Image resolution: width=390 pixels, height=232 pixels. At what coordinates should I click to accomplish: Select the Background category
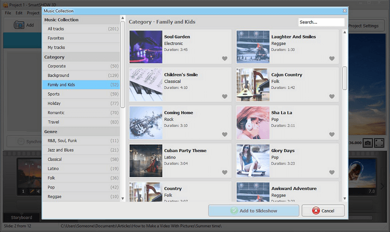coord(81,75)
